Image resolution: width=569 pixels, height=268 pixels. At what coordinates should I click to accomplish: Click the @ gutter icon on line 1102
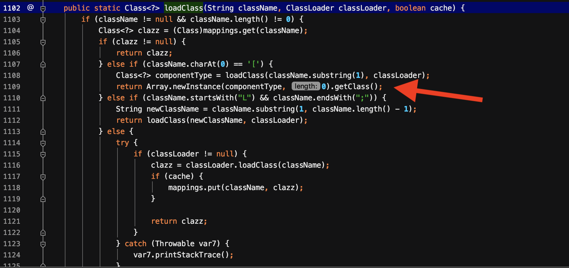pos(31,8)
